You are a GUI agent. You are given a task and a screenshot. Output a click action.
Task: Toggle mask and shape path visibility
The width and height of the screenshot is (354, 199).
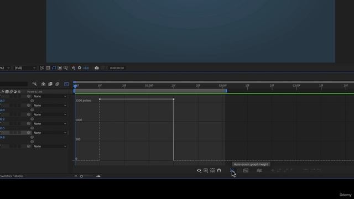click(54, 67)
